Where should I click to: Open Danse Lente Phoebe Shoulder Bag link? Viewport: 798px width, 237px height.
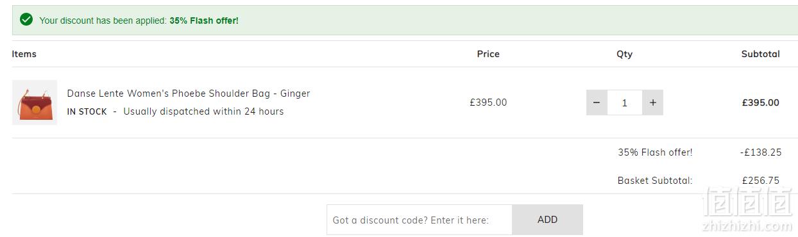click(x=189, y=94)
